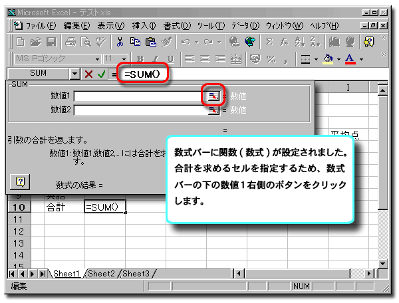Expand more Standard toolbar buttons chevron
The image size is (399, 303).
point(384,38)
